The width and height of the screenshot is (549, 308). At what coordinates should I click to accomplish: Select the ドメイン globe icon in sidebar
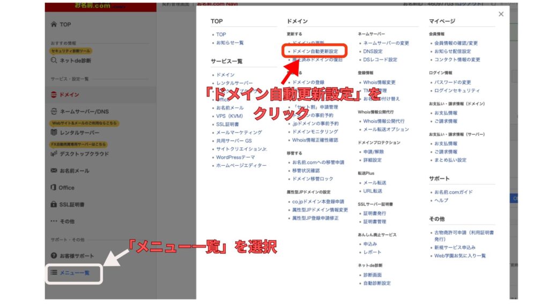[x=54, y=95]
